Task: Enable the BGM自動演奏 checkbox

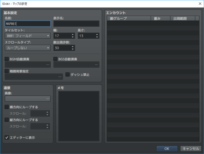Action: click(x=7, y=59)
